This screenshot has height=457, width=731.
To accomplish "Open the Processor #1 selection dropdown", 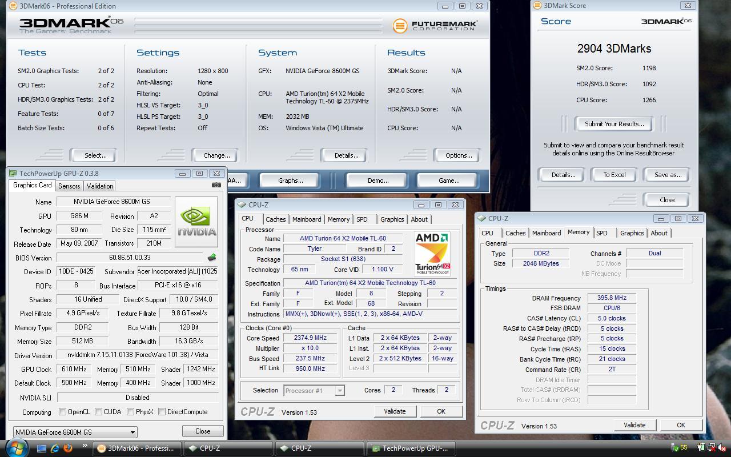I will coord(314,391).
